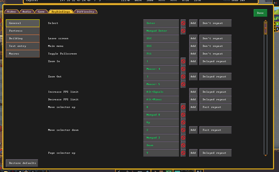279x172 pixels.
Task: Click Done to close settings
Action: point(260,13)
